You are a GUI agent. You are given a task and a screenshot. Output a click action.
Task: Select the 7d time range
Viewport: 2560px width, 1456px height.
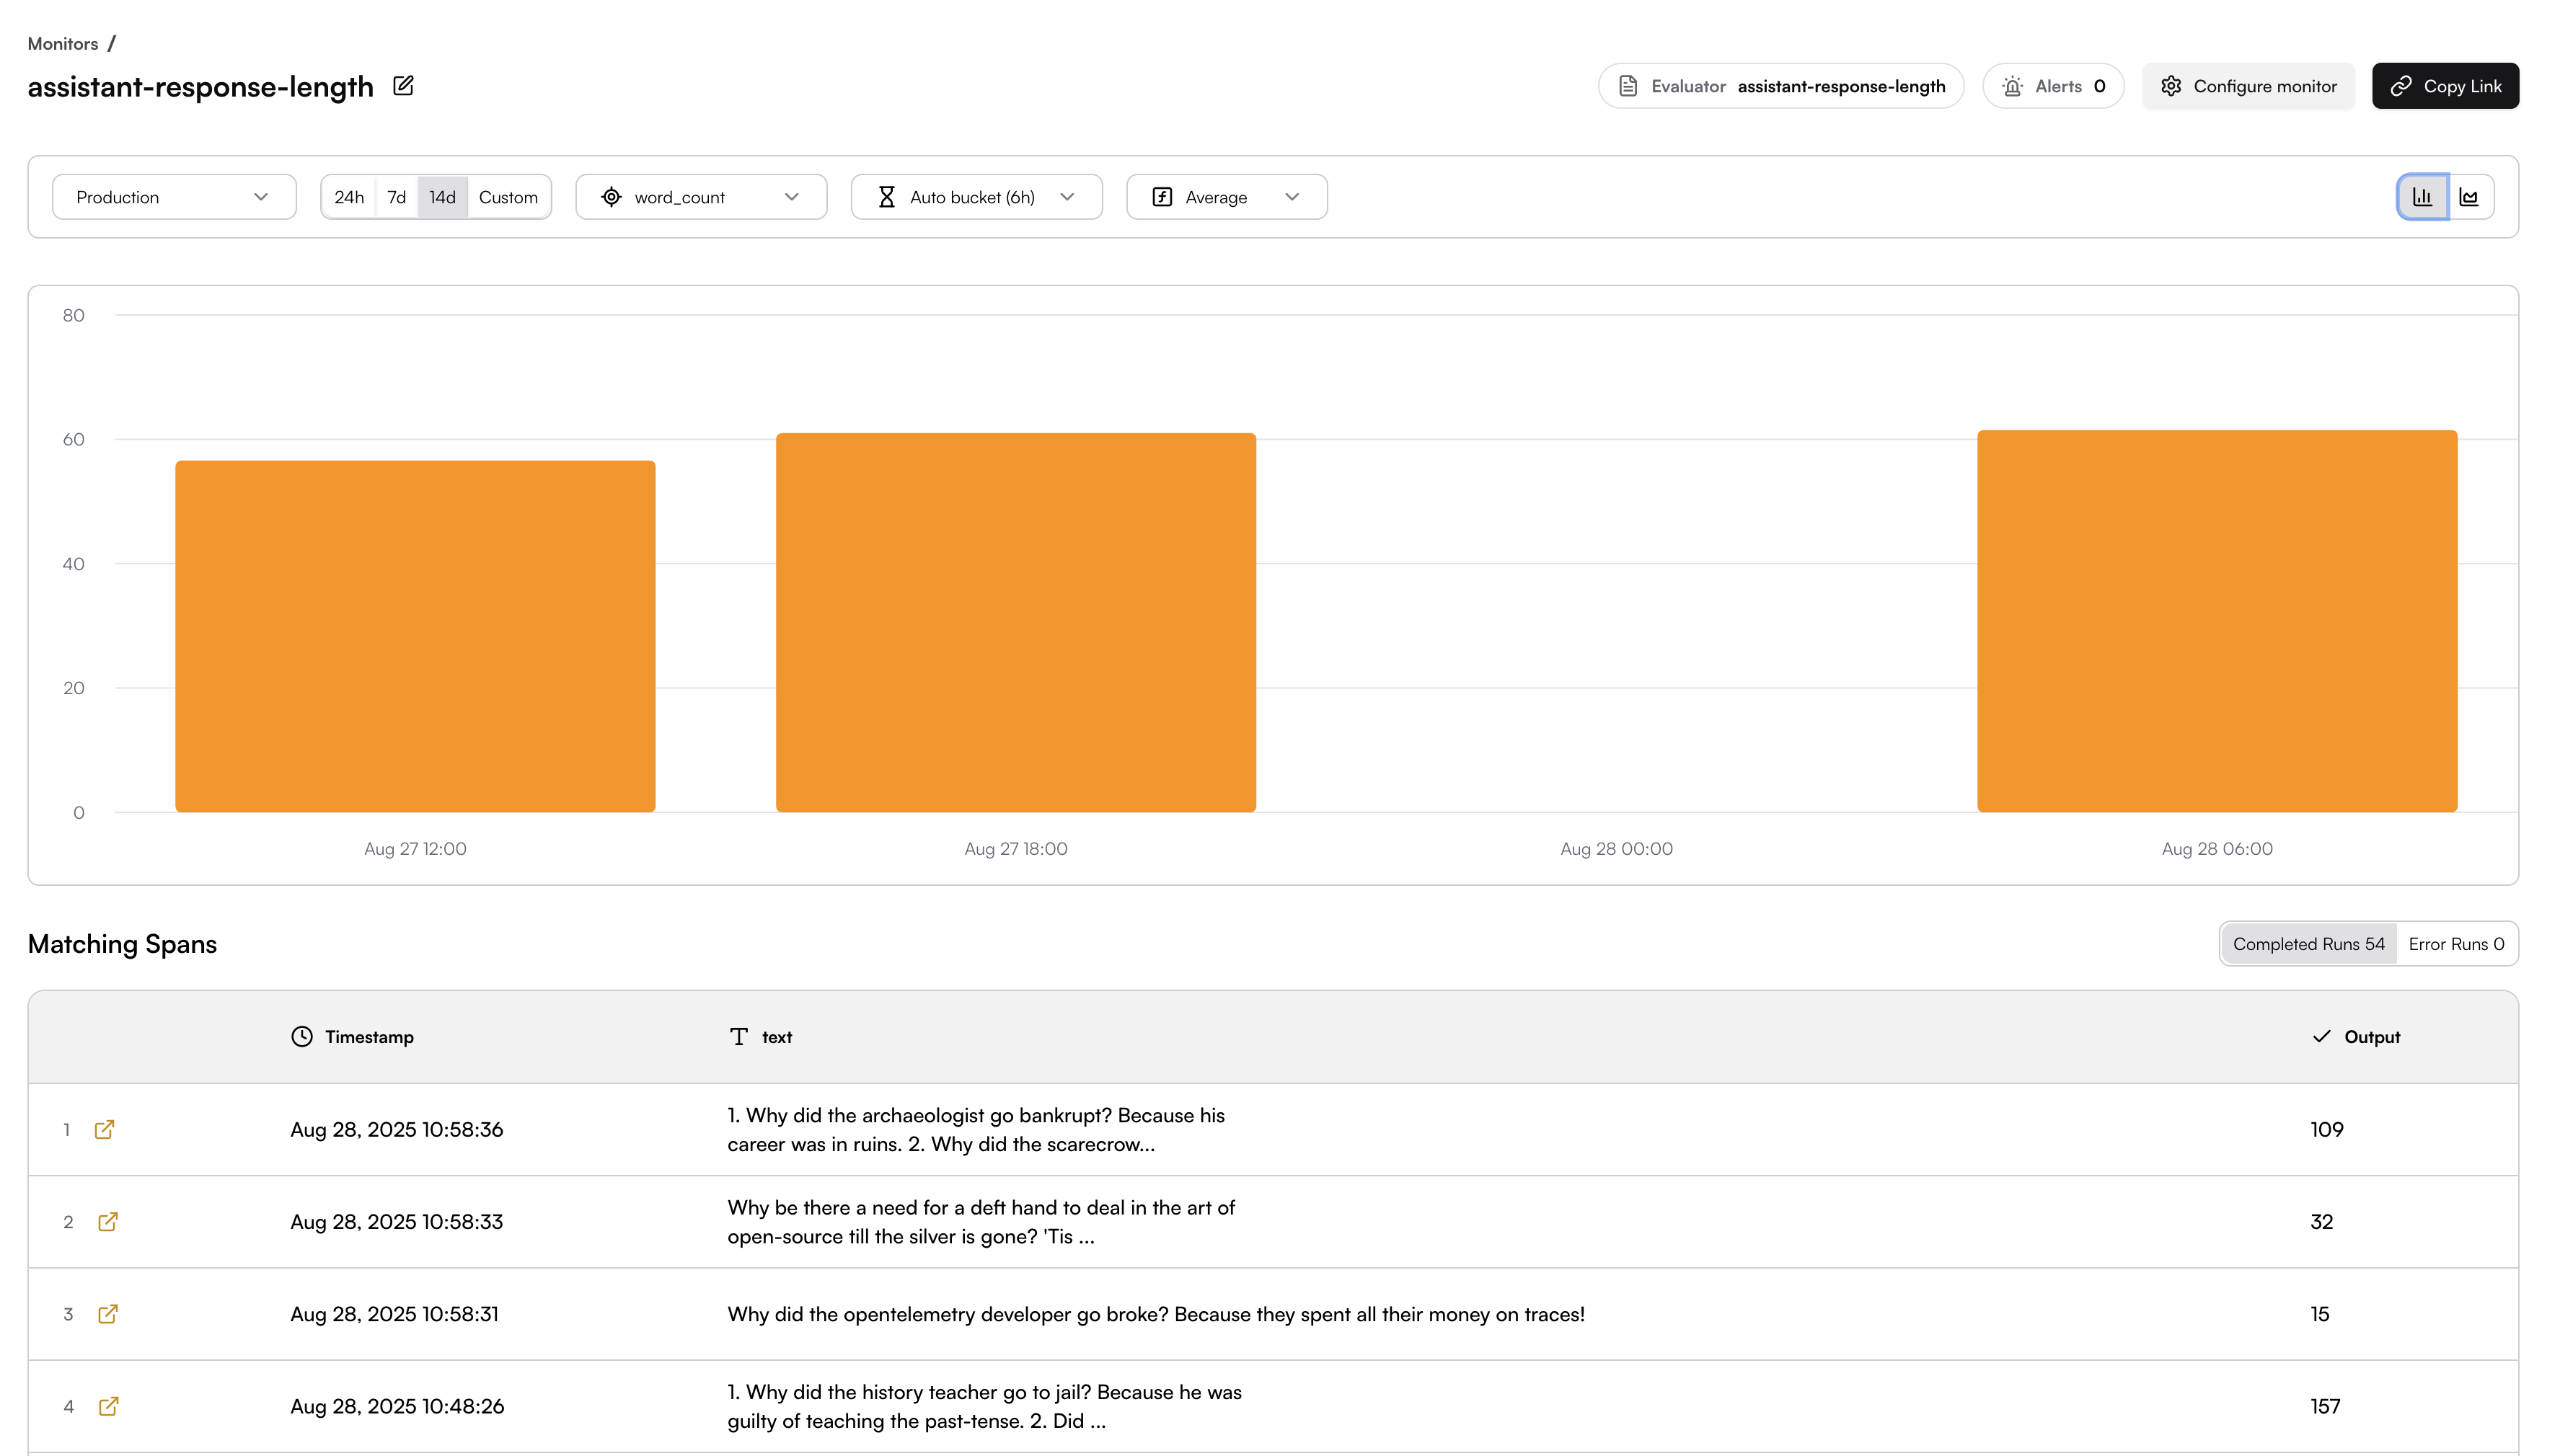pos(396,197)
